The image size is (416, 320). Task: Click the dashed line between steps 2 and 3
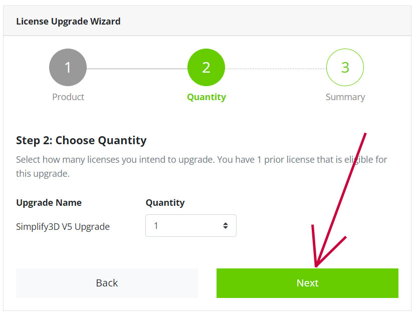[276, 68]
